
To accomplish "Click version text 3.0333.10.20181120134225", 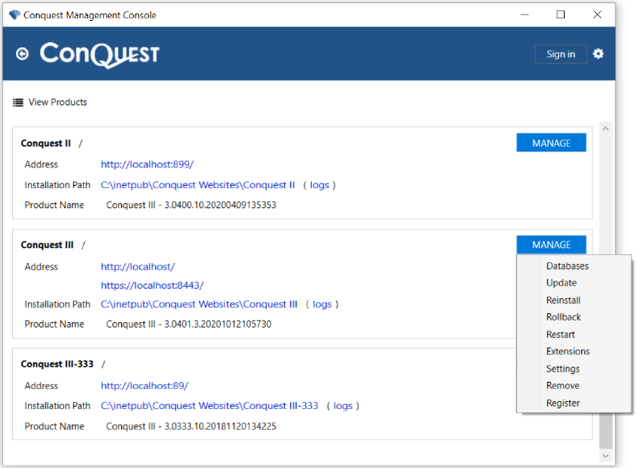I will coord(220,426).
